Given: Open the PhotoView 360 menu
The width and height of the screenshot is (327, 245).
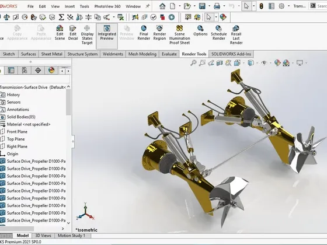Looking at the screenshot, I should pos(107,6).
